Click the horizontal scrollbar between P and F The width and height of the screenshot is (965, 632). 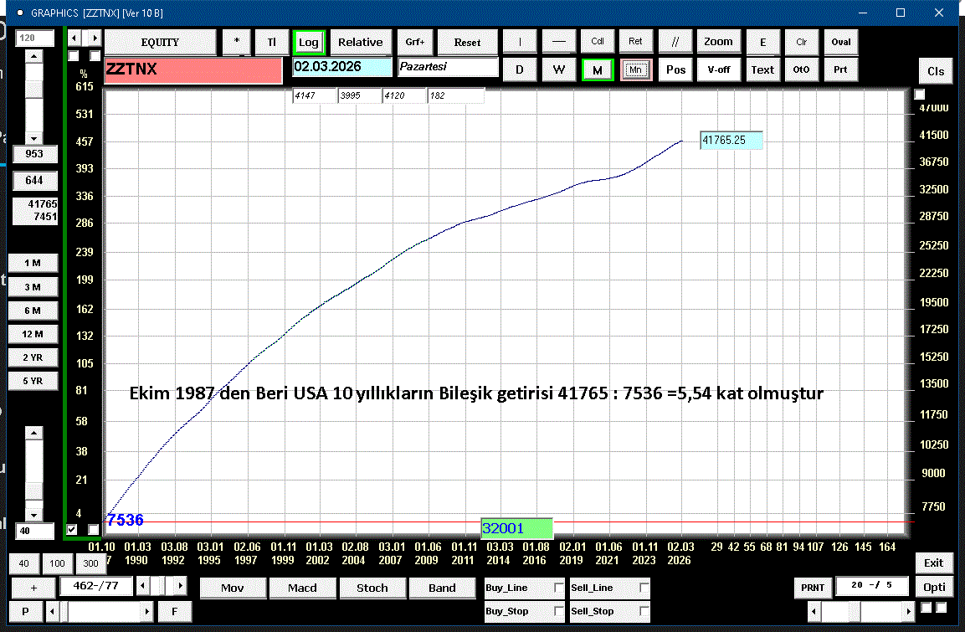point(99,611)
